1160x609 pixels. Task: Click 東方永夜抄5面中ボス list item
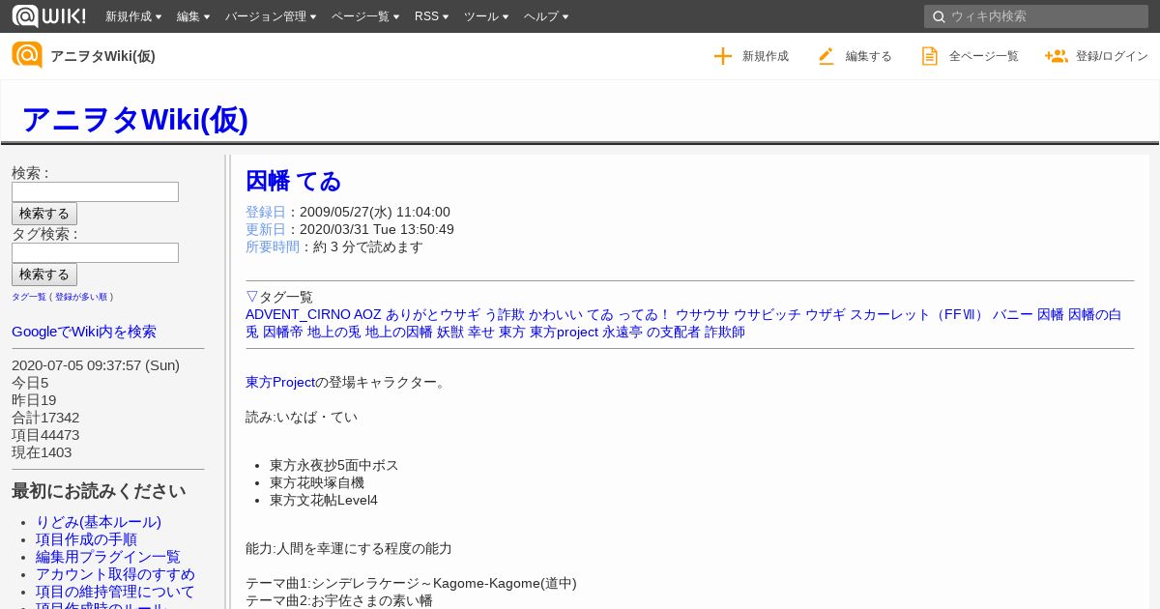(x=333, y=465)
